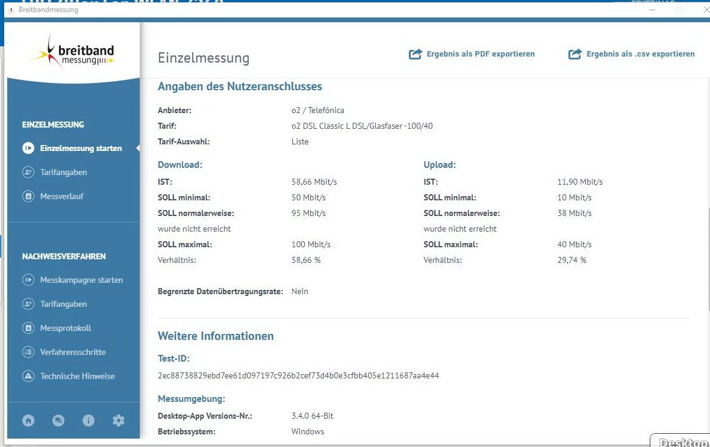Export result as PDF

point(472,54)
